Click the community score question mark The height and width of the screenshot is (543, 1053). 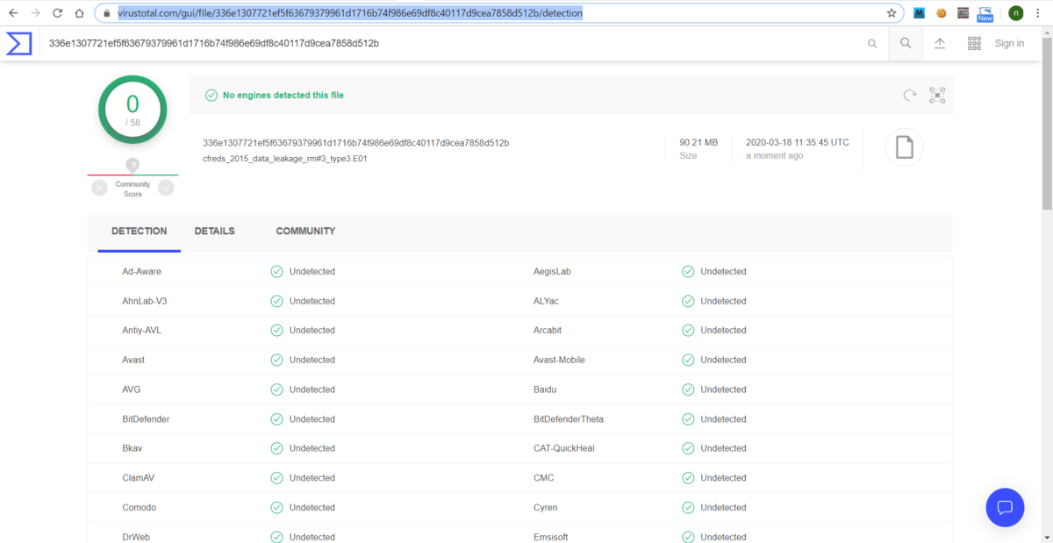(x=133, y=165)
